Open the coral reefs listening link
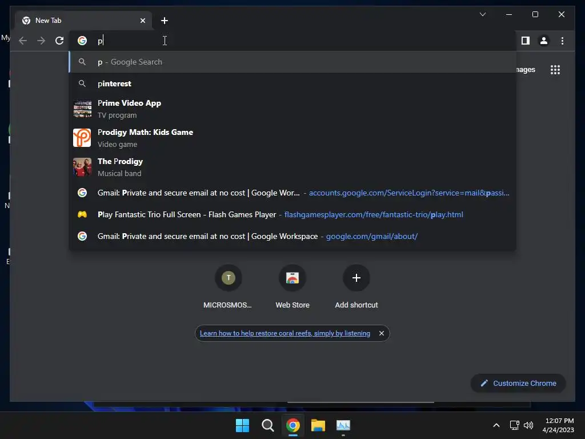Viewport: 585px width, 439px height. click(285, 333)
